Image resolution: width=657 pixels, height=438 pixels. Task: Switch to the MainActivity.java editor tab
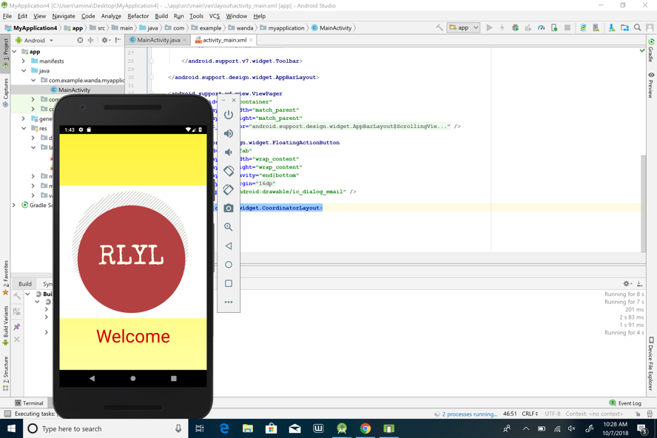point(158,40)
